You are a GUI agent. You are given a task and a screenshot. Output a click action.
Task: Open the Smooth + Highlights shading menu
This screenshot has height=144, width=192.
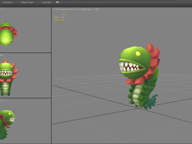coord(85,9)
